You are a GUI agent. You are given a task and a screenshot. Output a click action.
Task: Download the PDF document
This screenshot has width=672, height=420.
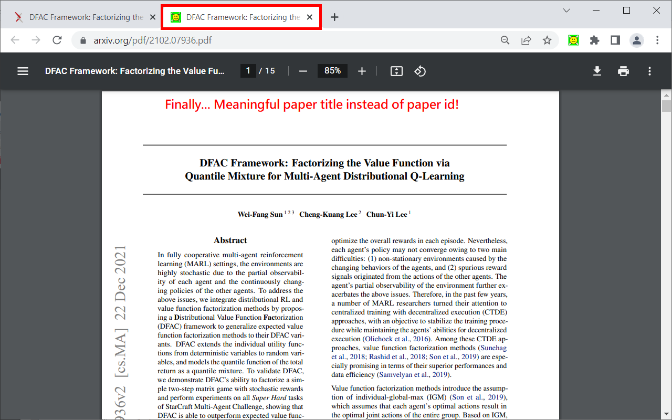click(597, 71)
